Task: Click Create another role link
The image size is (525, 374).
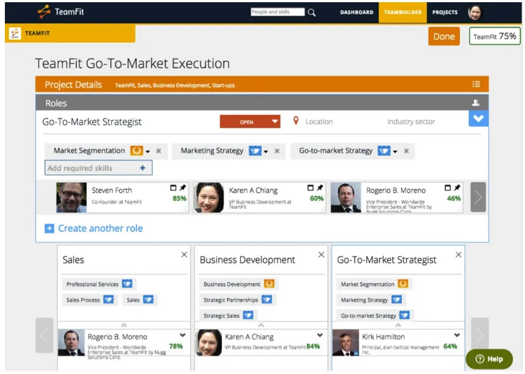Action: coord(101,229)
